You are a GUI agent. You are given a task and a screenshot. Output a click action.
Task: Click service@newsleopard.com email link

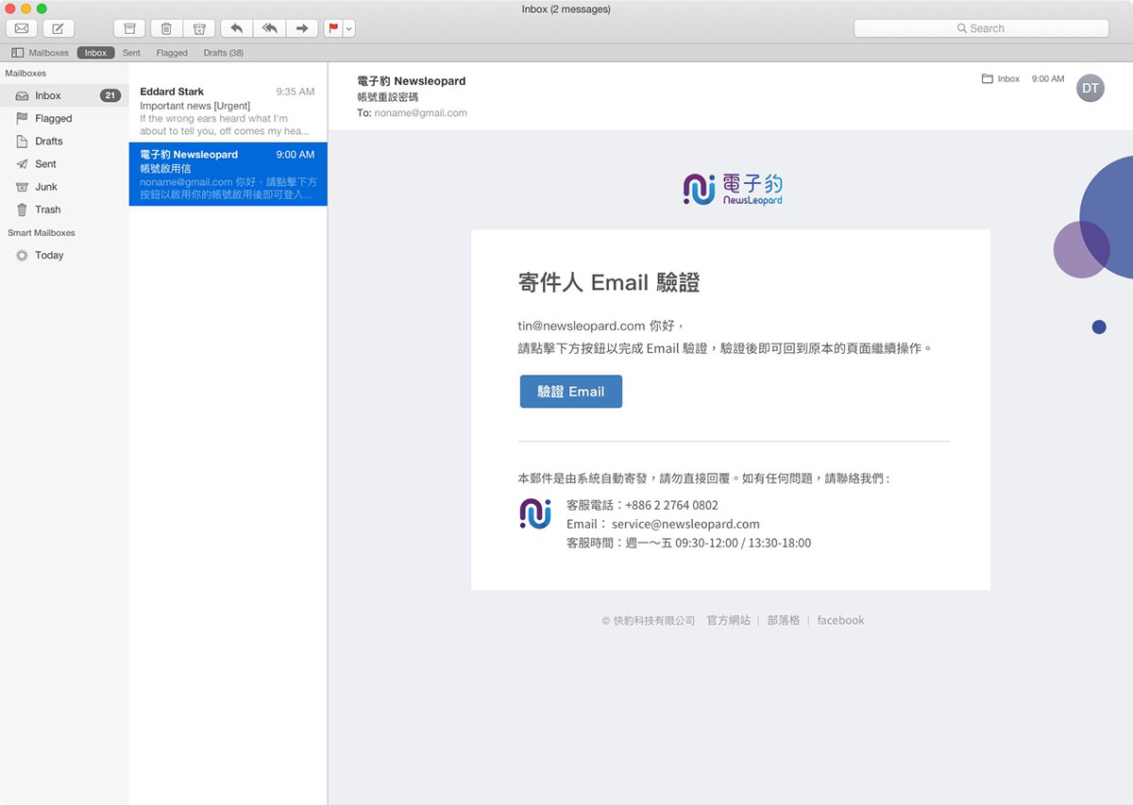[685, 524]
